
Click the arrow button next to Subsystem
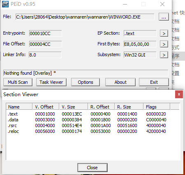[164, 55]
